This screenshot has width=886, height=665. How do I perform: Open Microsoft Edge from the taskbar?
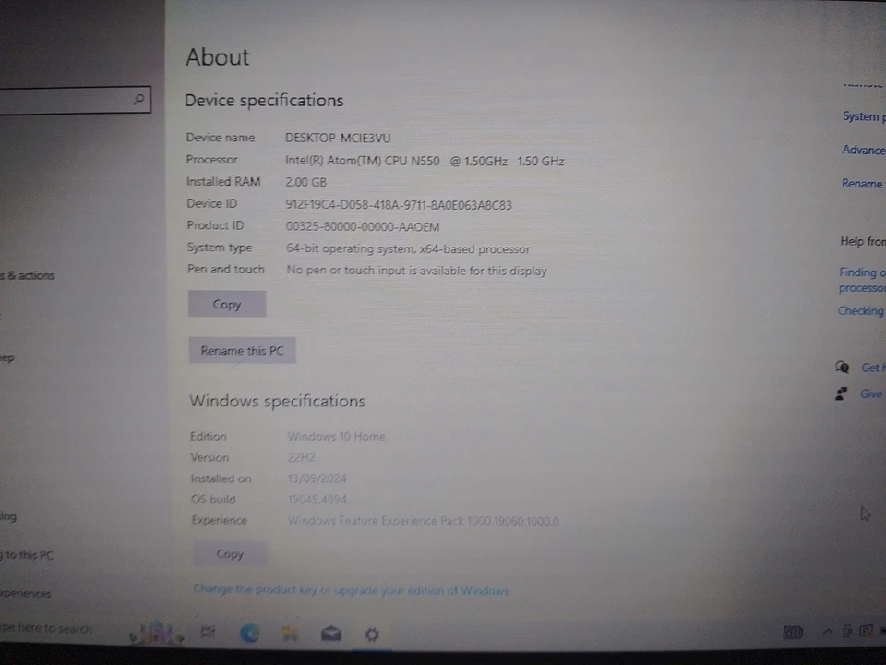tap(249, 634)
